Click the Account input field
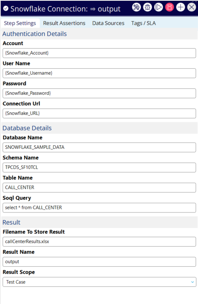198x304 pixels. (x=99, y=53)
